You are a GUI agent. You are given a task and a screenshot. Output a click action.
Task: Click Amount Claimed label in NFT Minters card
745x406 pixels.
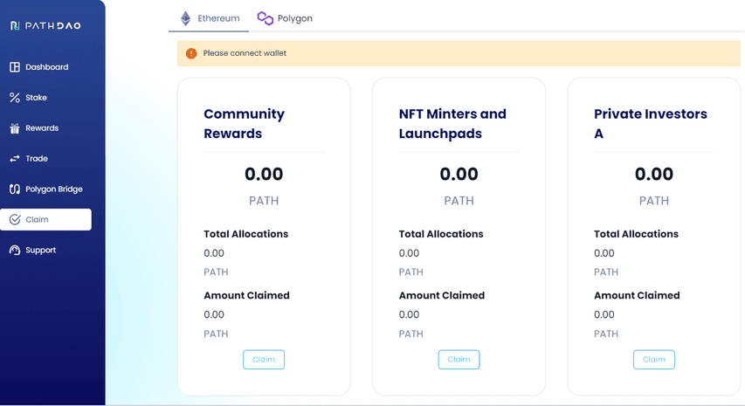(442, 295)
